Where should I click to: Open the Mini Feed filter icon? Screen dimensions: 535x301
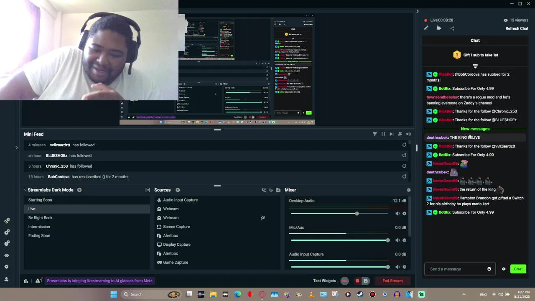tap(375, 134)
